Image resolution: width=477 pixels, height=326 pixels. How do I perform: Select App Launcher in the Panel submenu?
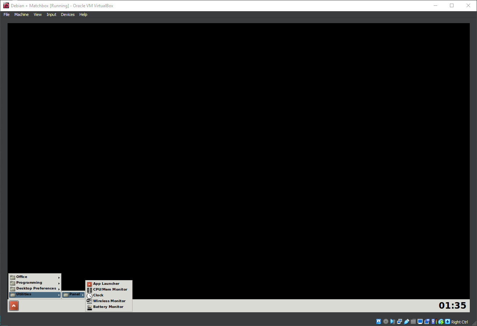click(x=106, y=284)
